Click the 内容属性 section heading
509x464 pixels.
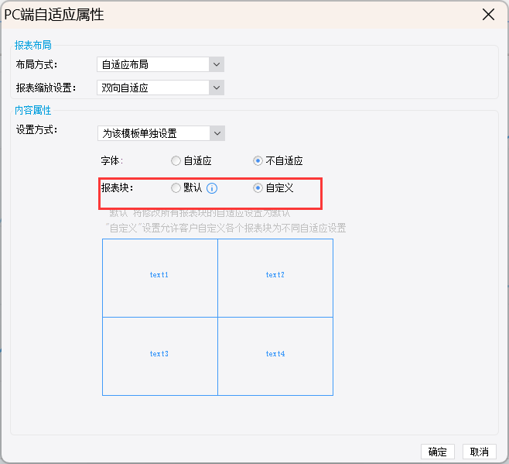tap(32, 110)
